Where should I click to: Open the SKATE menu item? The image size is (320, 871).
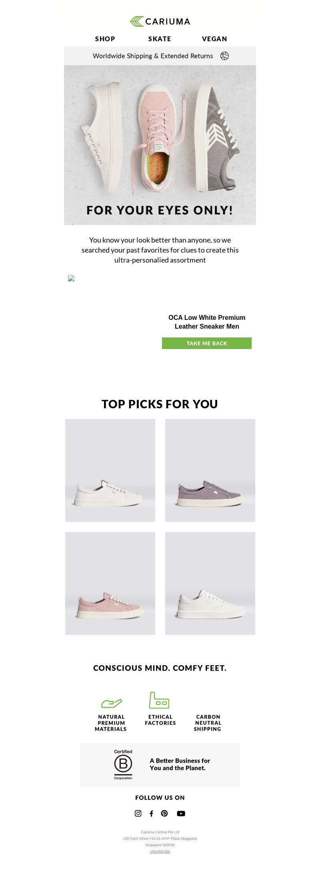tap(160, 39)
